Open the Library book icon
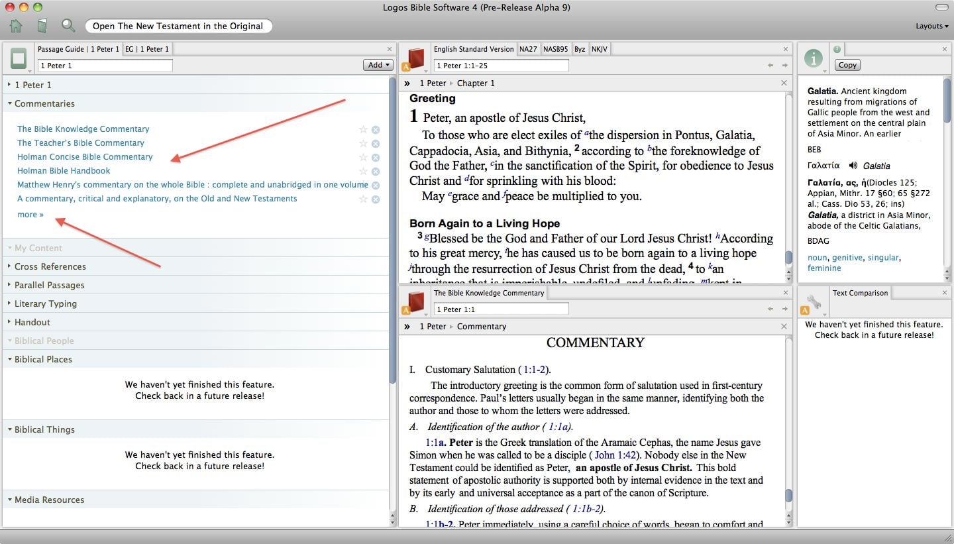 [42, 26]
